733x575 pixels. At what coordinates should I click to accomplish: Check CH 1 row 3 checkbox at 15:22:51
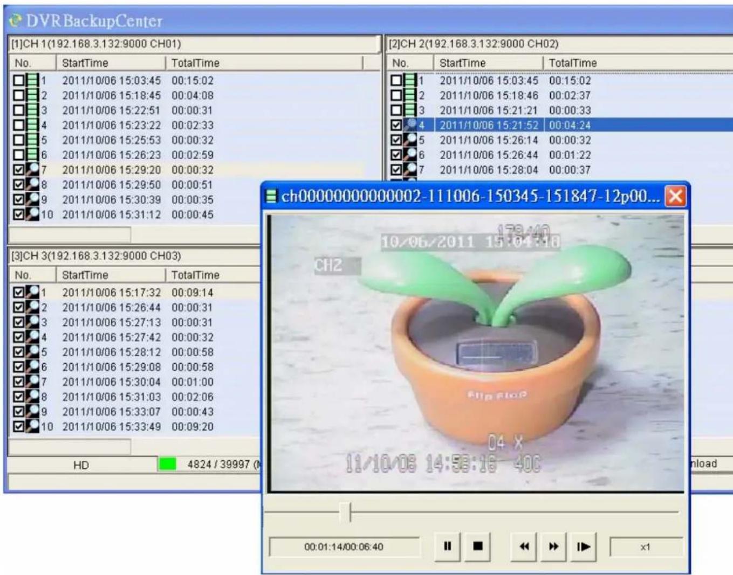pos(19,110)
